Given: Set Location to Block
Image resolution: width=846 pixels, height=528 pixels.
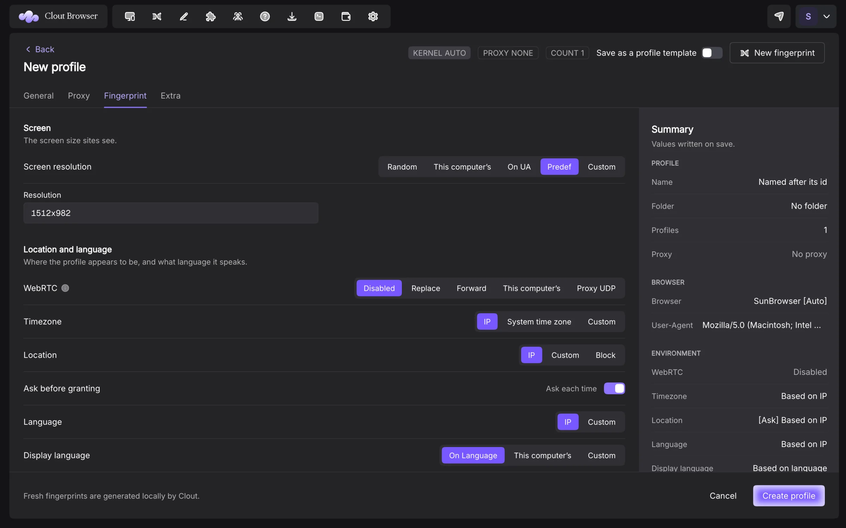Looking at the screenshot, I should [605, 355].
